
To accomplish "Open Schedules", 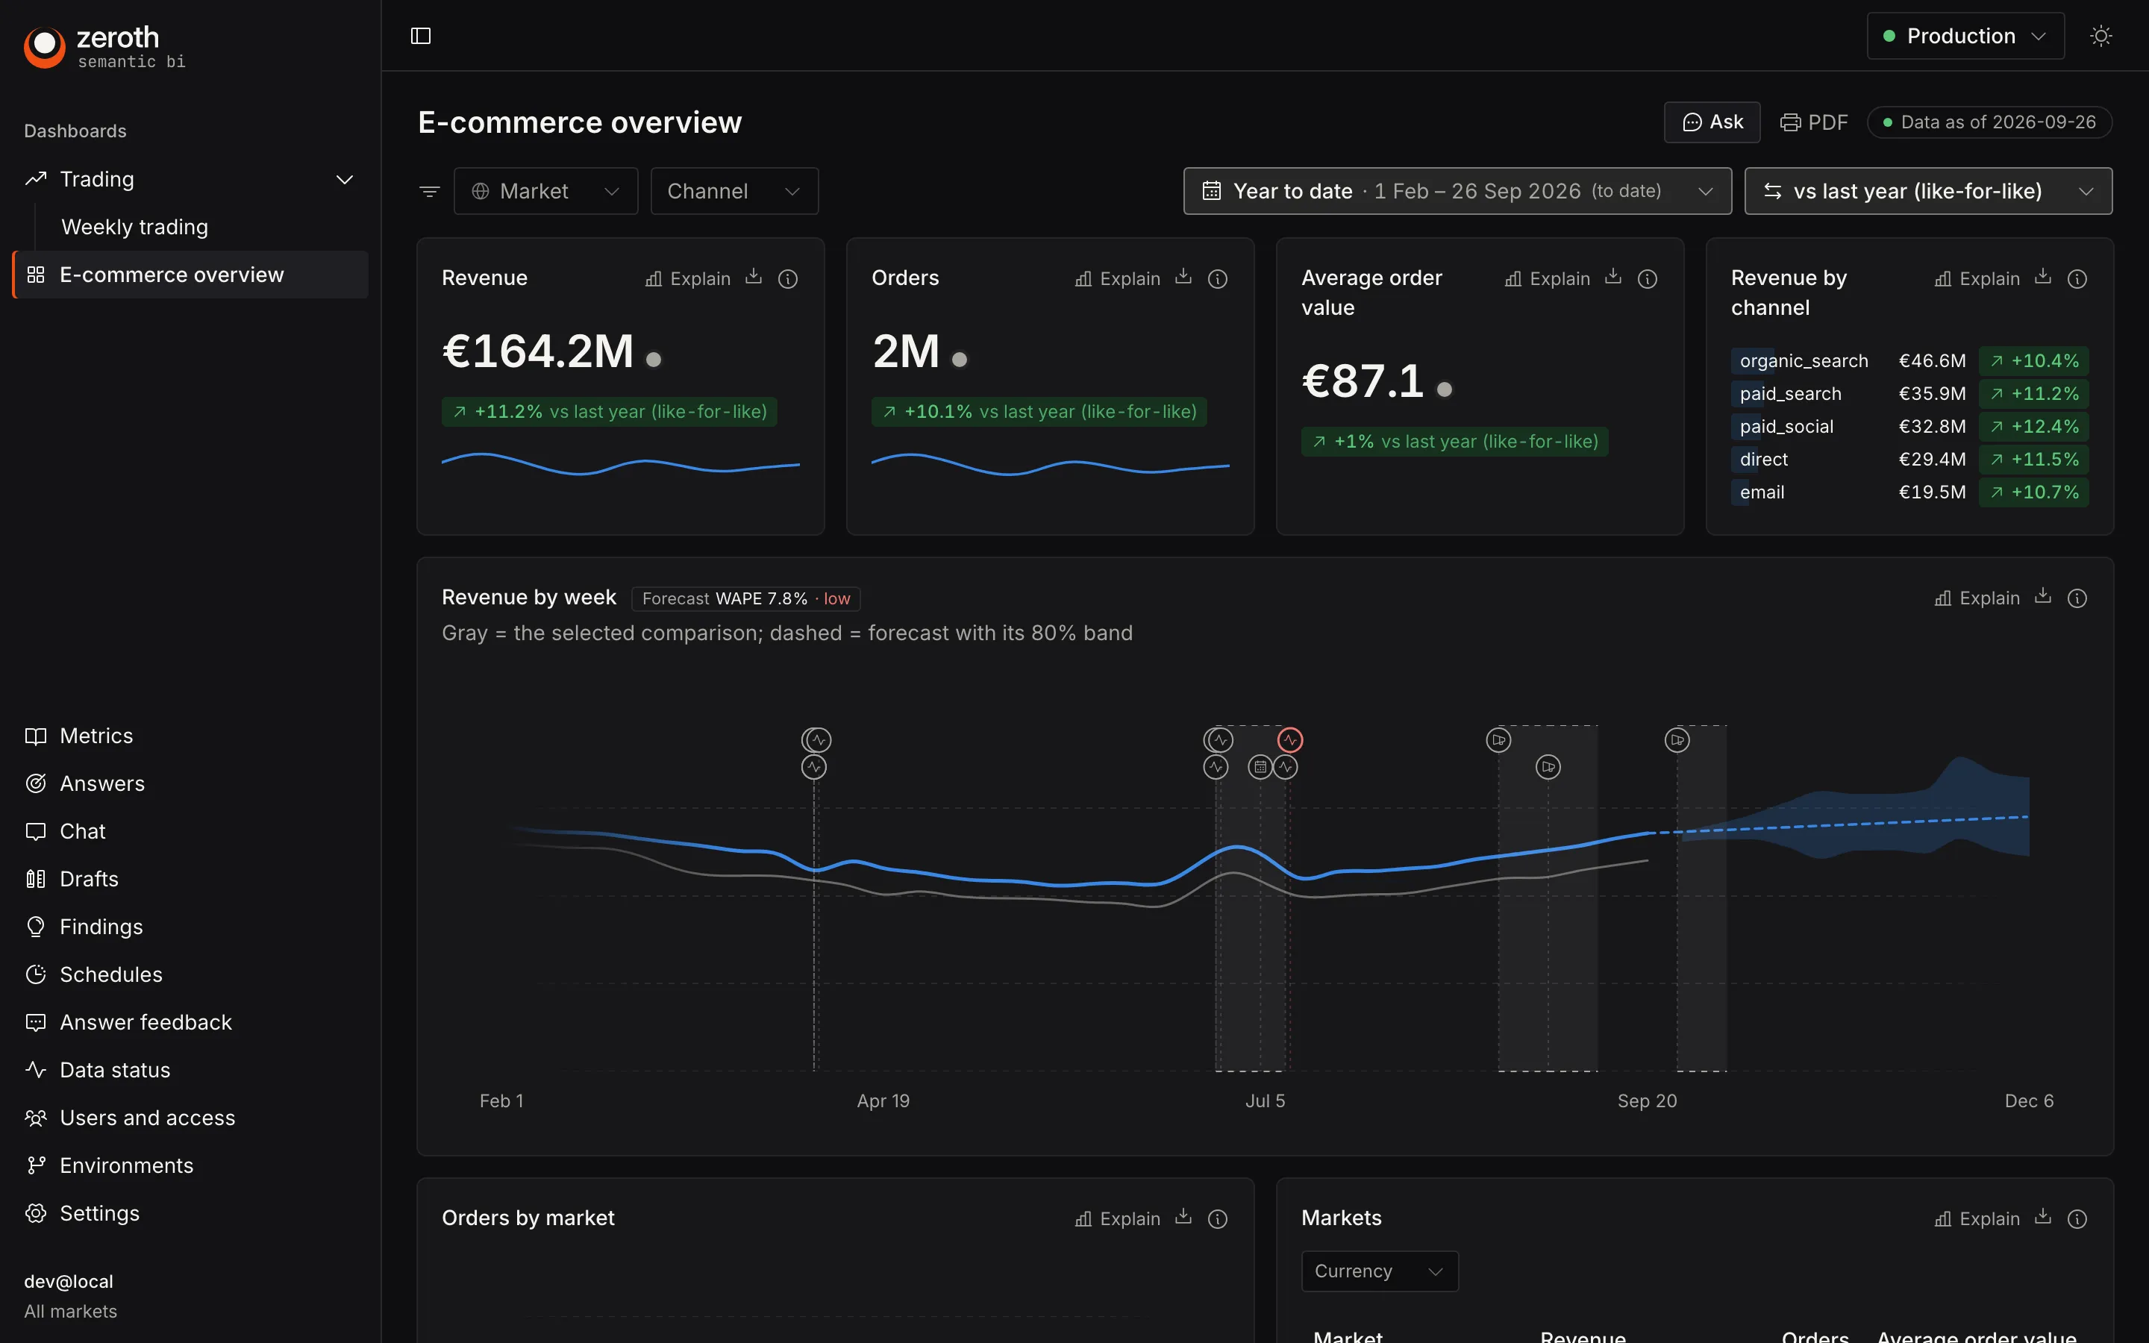I will click(x=110, y=974).
